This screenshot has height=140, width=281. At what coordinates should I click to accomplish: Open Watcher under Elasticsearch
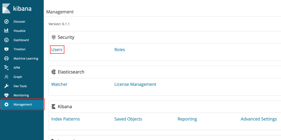pyautogui.click(x=59, y=84)
